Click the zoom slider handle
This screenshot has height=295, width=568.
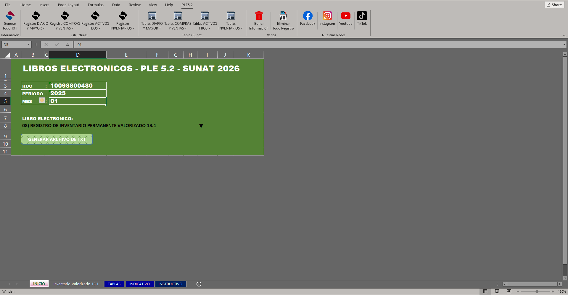[537, 291]
